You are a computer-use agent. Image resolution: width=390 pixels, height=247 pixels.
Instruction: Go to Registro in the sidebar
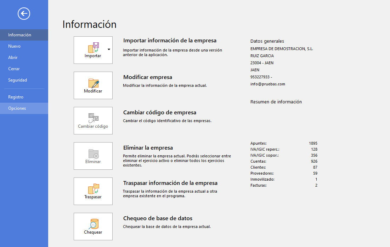[16, 97]
